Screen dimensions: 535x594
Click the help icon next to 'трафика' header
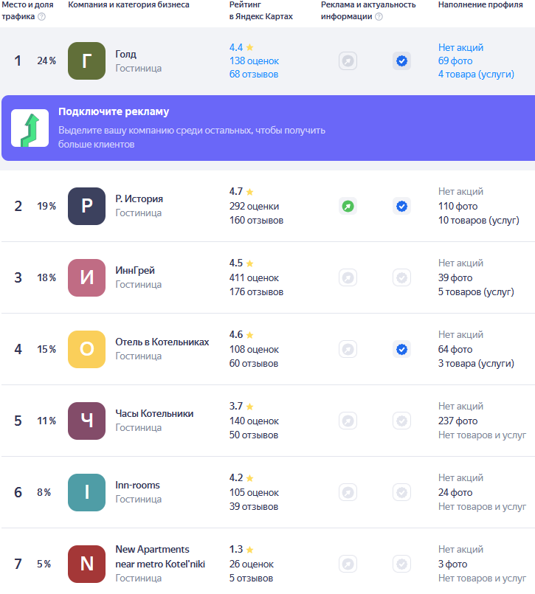coord(41,17)
